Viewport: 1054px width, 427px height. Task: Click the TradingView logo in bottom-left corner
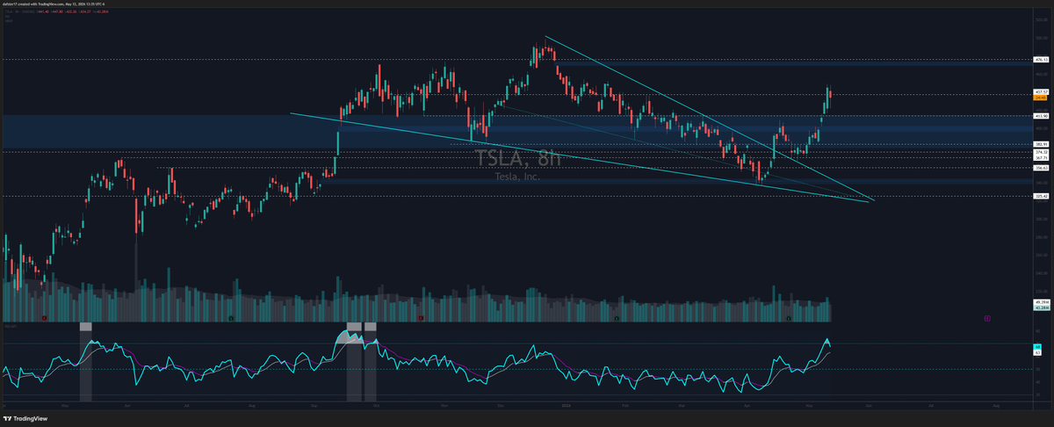26,419
